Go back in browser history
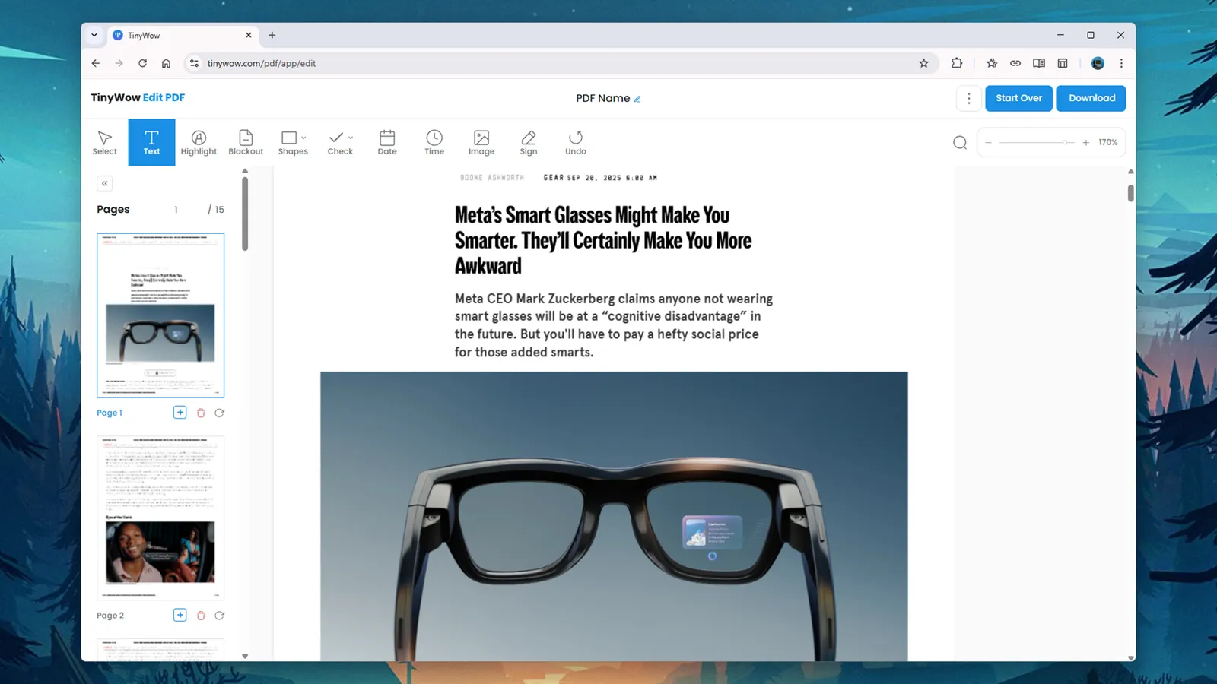The height and width of the screenshot is (684, 1217). point(95,63)
